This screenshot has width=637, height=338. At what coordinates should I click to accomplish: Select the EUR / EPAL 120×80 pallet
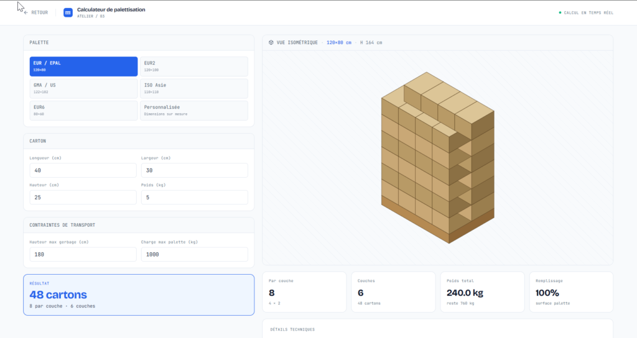coord(84,66)
